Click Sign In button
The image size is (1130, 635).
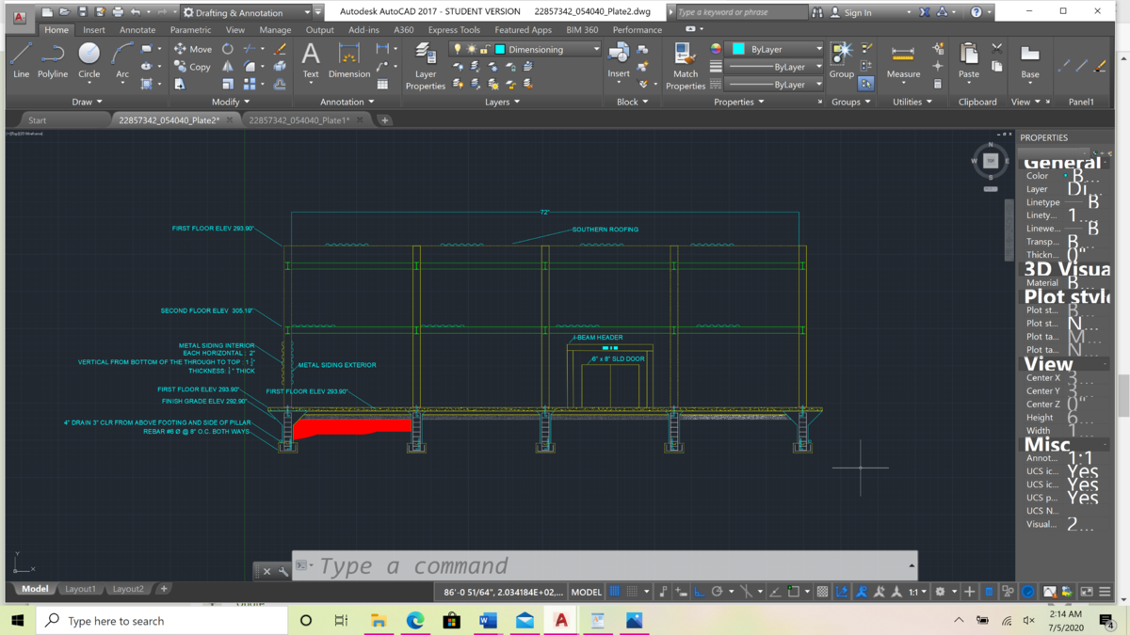coord(857,12)
